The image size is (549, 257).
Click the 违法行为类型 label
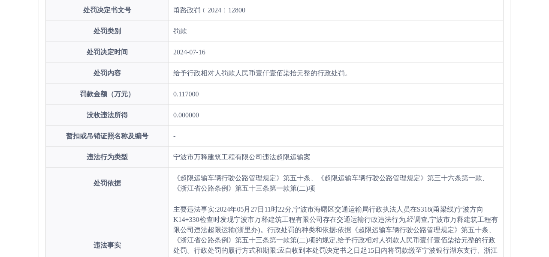pyautogui.click(x=107, y=157)
